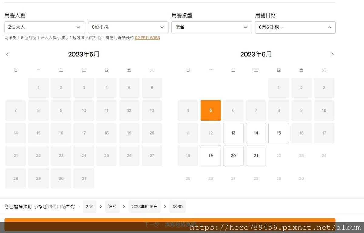This screenshot has height=233, width=364.
Task: Click disabled June 22 date
Action: (x=279, y=156)
